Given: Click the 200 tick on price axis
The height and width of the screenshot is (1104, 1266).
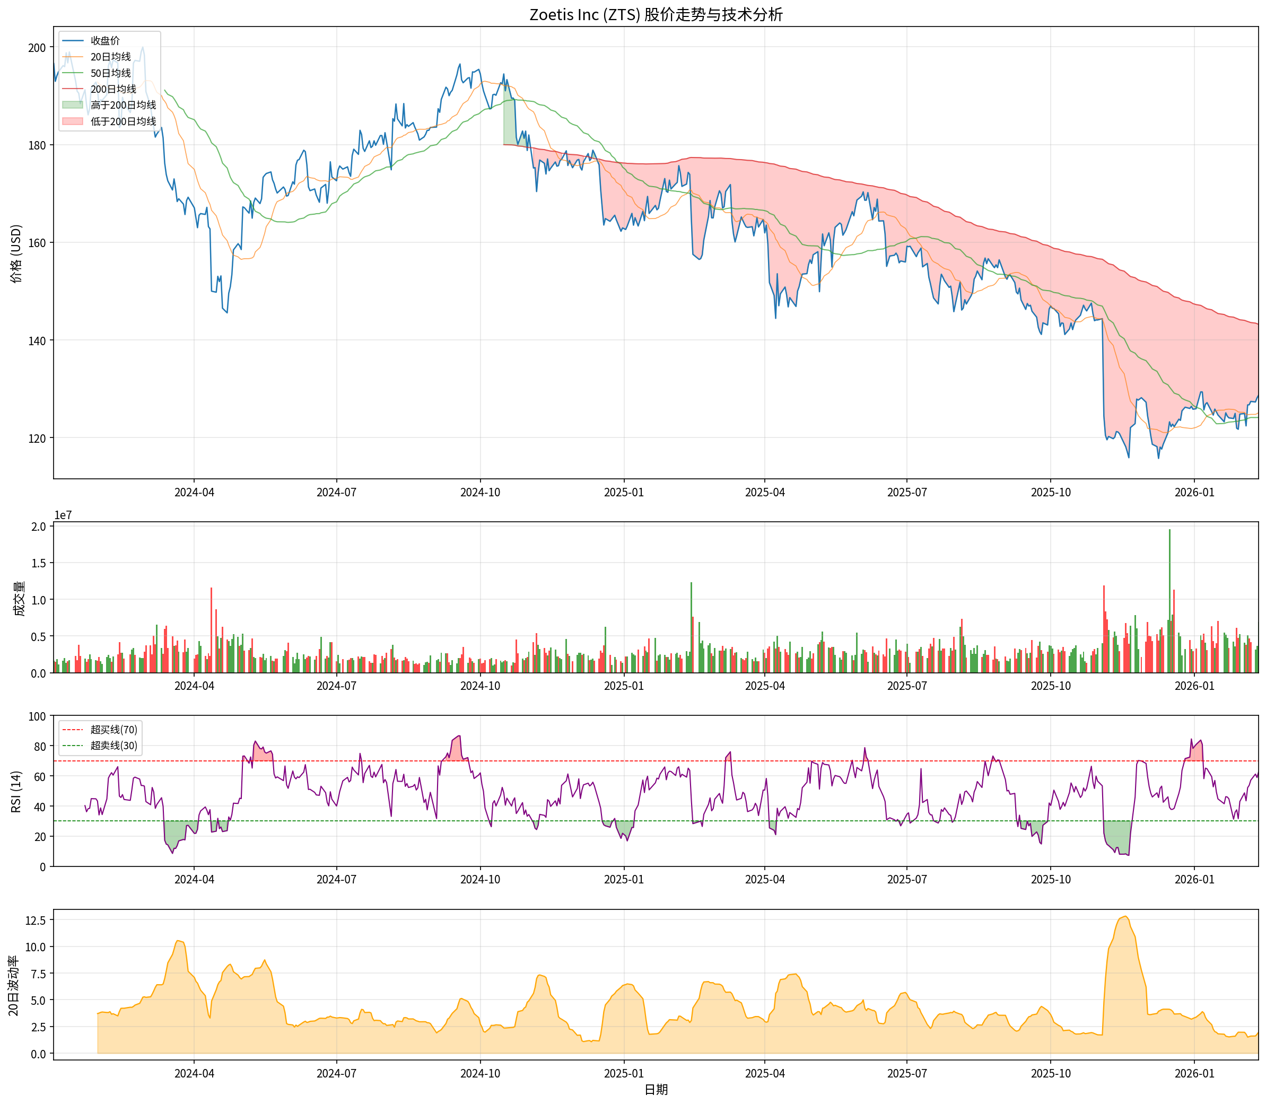Looking at the screenshot, I should point(37,47).
